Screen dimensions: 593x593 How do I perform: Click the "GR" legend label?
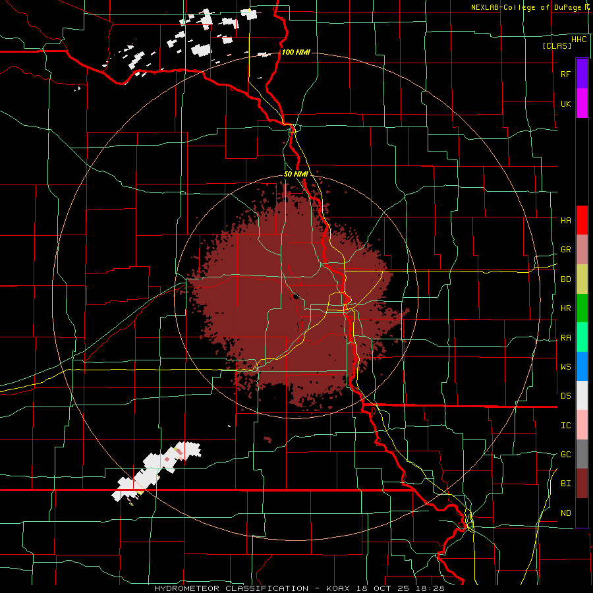point(565,250)
